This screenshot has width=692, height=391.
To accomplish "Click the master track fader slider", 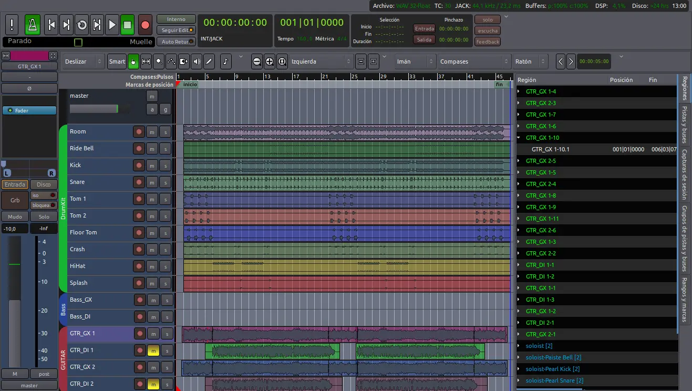I will coord(94,109).
